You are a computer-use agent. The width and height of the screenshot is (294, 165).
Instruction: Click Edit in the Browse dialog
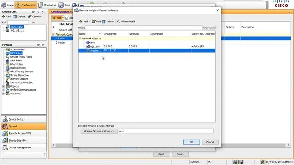pos(96,22)
